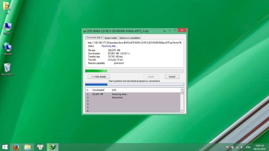Click the connections list scrollbar thumb

pos(182,93)
